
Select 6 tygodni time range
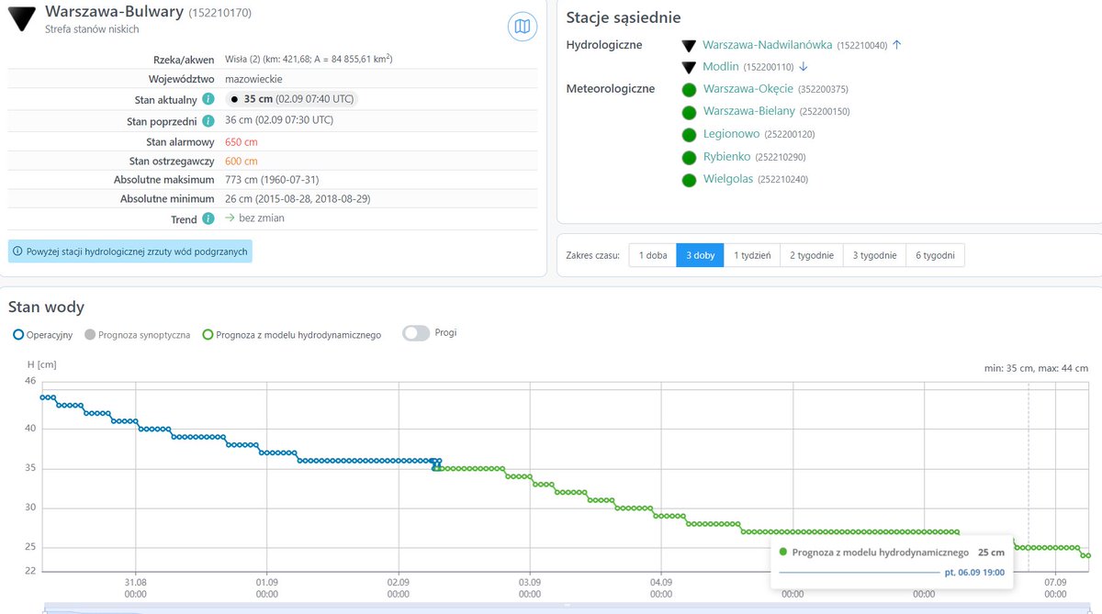click(935, 255)
